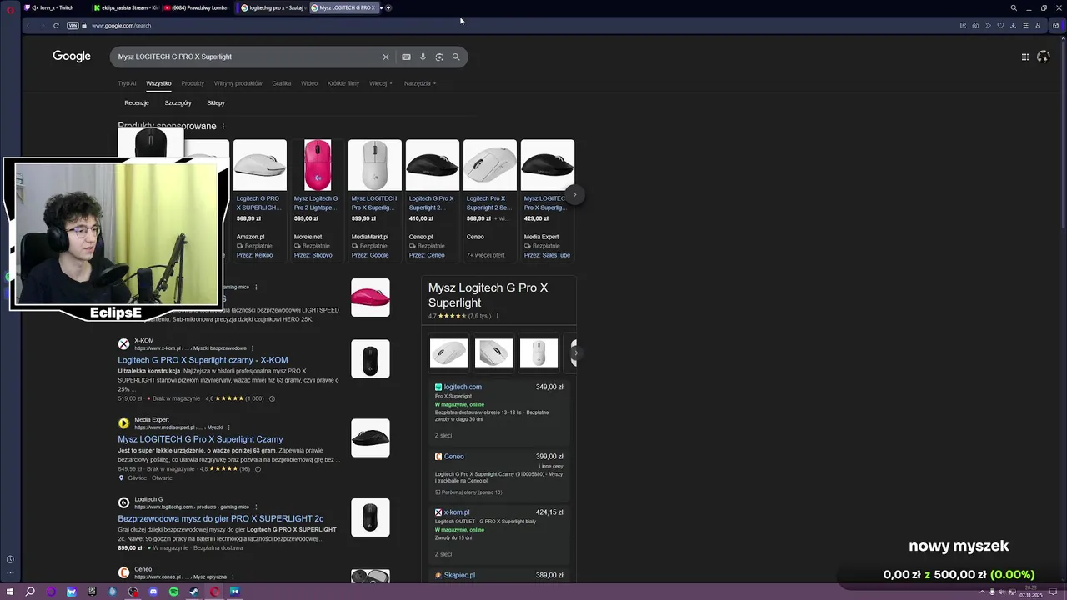Screen dimensions: 1067x600
Task: Open the Witryny produktów tab
Action: tap(238, 83)
